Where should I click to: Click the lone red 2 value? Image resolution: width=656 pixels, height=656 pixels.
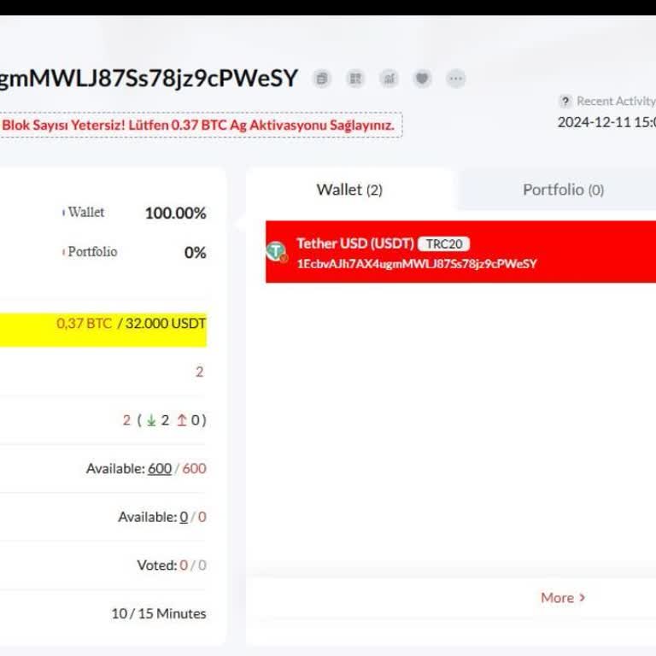[200, 372]
